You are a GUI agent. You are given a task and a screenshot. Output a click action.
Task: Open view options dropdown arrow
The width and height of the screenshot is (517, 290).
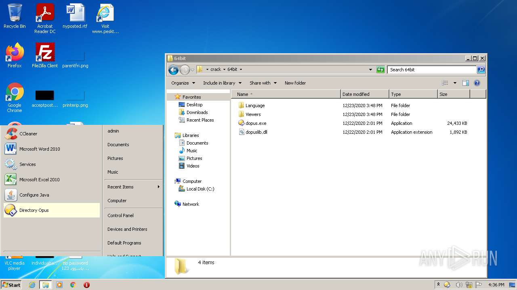(455, 83)
